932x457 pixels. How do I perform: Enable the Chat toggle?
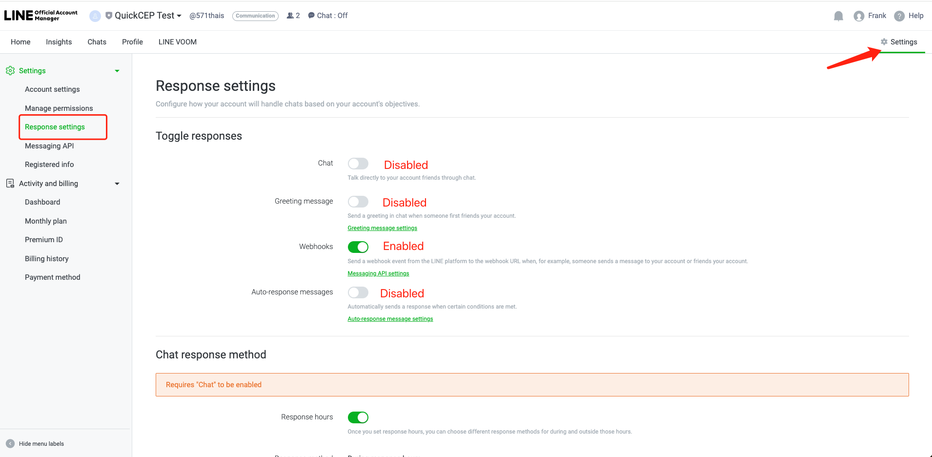(x=358, y=164)
